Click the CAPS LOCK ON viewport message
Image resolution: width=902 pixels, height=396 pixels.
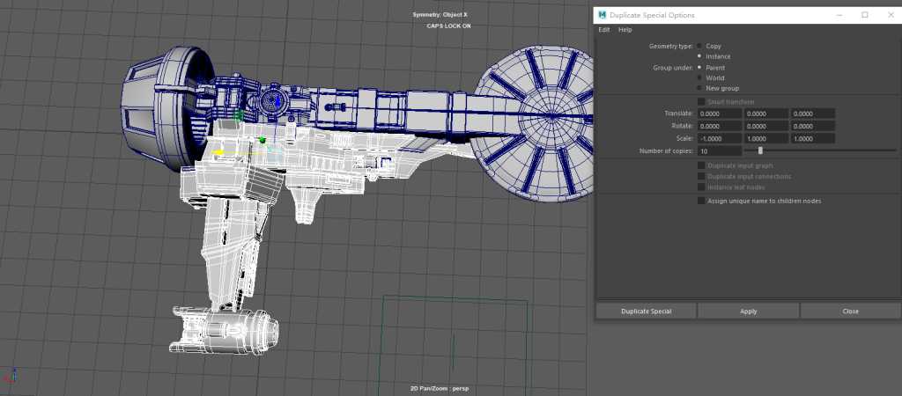tap(448, 26)
